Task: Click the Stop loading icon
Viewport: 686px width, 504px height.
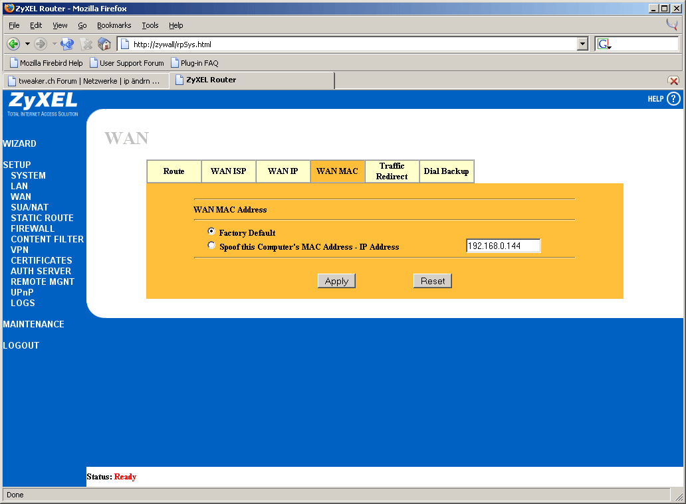Action: tap(86, 44)
